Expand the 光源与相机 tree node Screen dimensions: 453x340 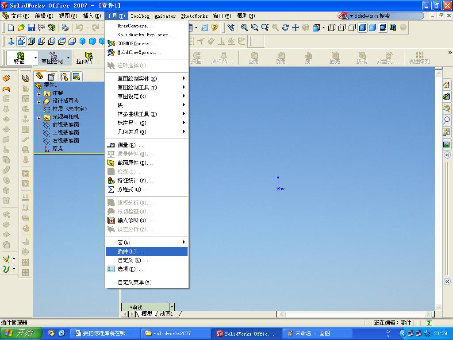click(x=39, y=118)
